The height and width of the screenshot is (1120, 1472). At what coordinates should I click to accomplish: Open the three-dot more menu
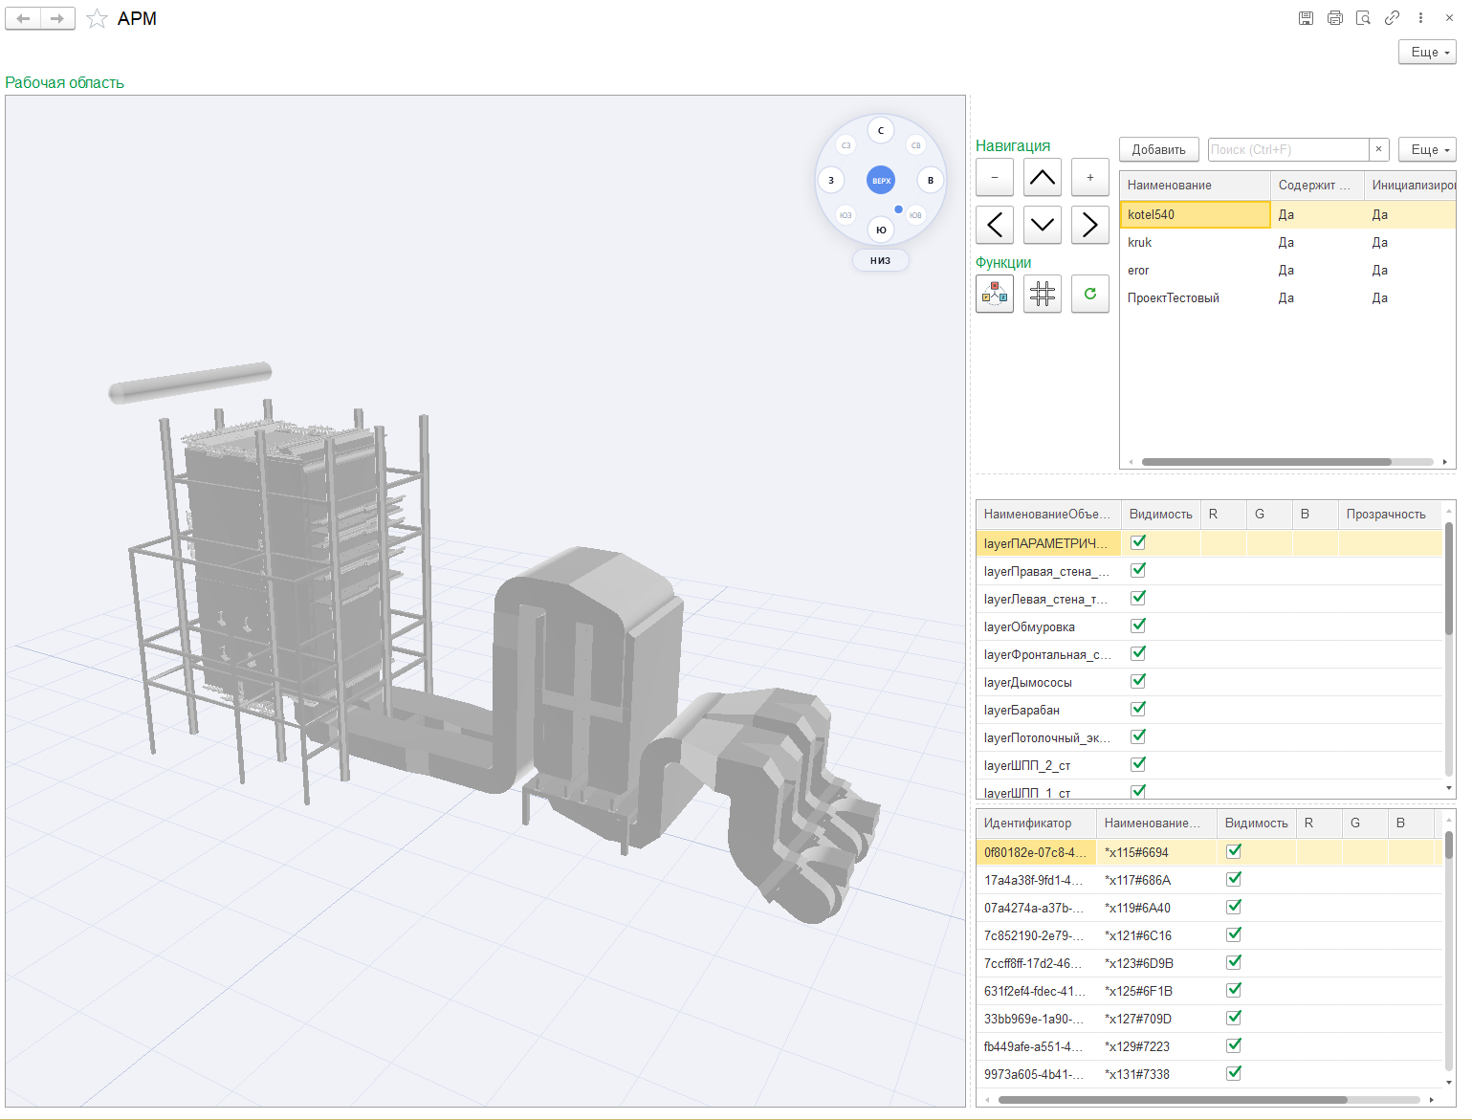(1421, 18)
